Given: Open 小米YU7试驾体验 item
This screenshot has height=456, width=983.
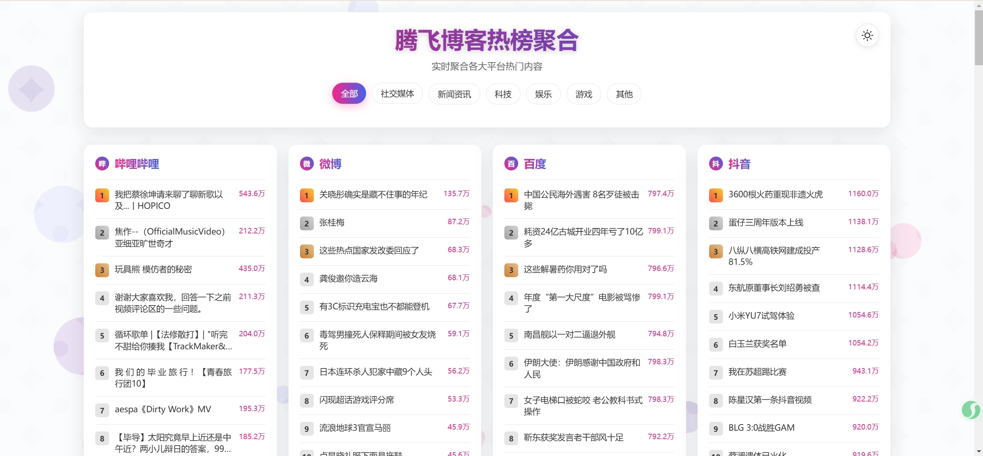Looking at the screenshot, I should (x=794, y=316).
